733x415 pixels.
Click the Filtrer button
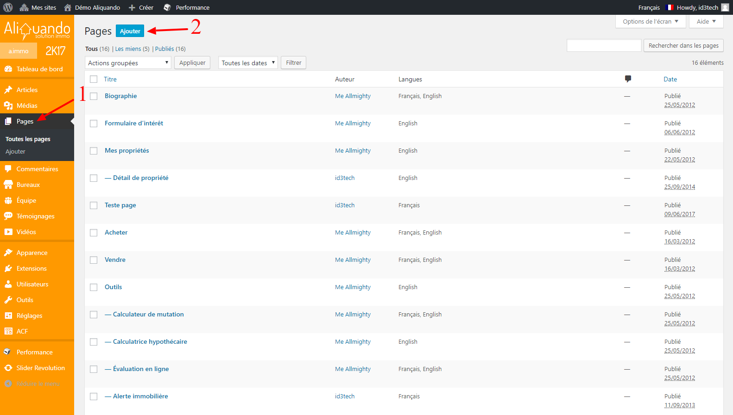(x=293, y=63)
